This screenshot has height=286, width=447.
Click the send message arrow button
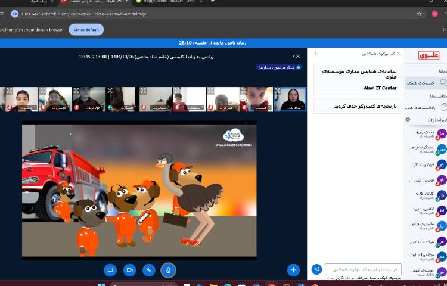(x=316, y=269)
